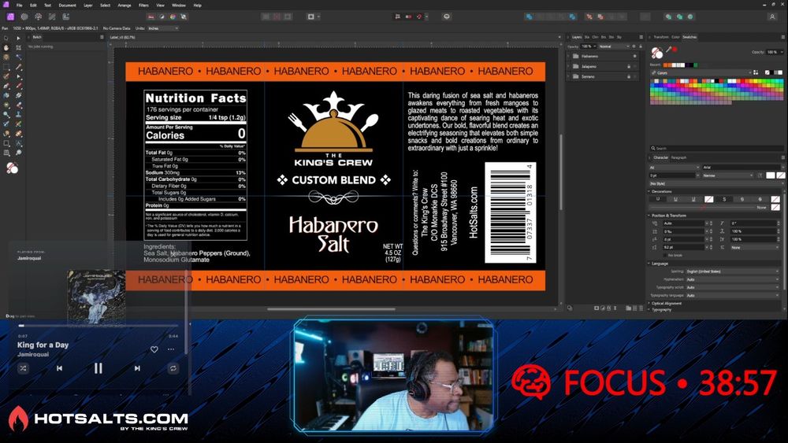
Task: Apply Auto Levels from toolbar
Action: click(151, 17)
